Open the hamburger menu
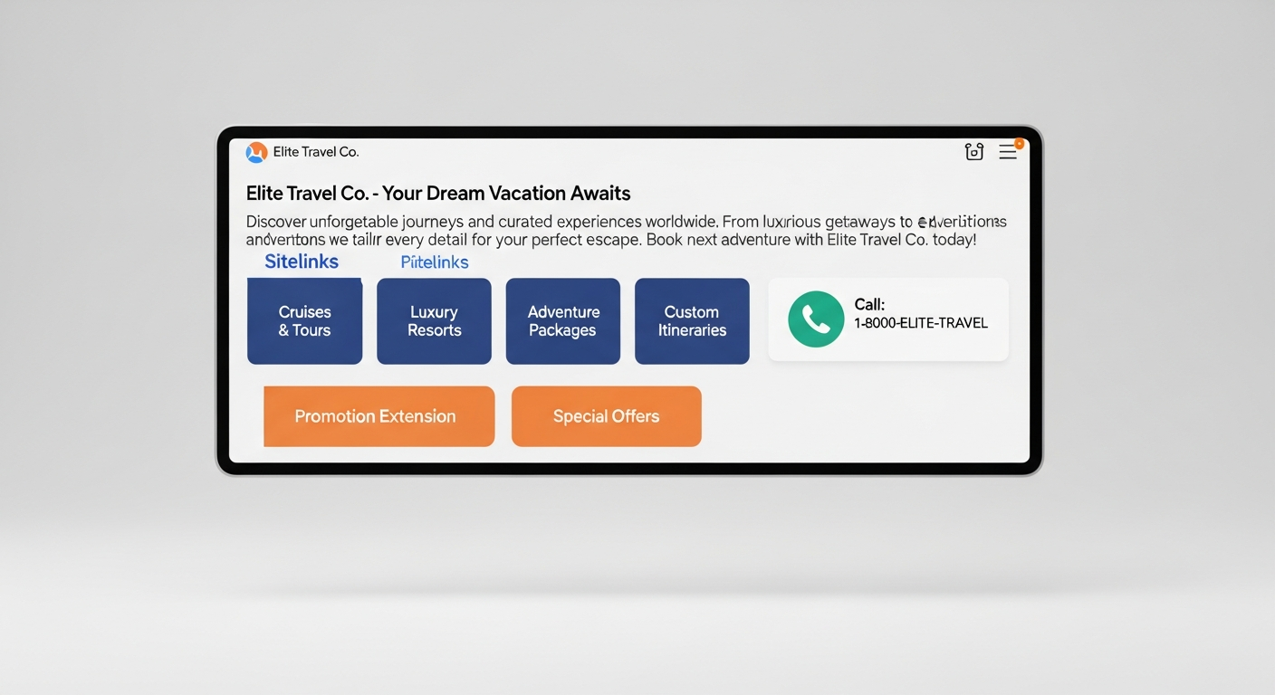 pos(1007,152)
